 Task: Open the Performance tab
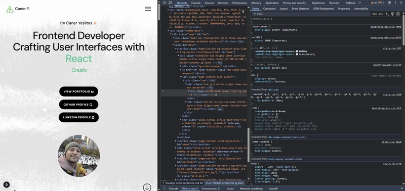coord(239,3)
